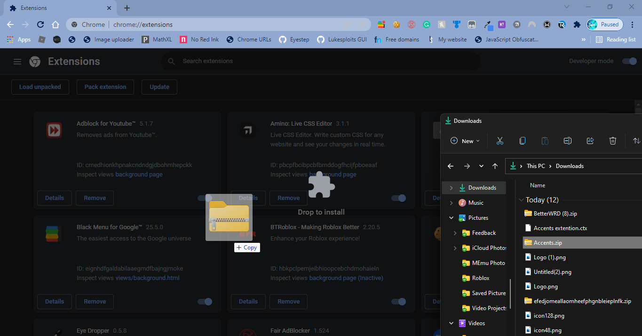Resume the paused profile via the Paused avatar
This screenshot has width=642, height=336.
point(604,24)
